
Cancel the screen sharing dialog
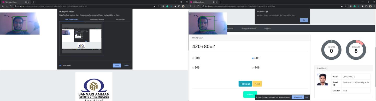click(126, 65)
